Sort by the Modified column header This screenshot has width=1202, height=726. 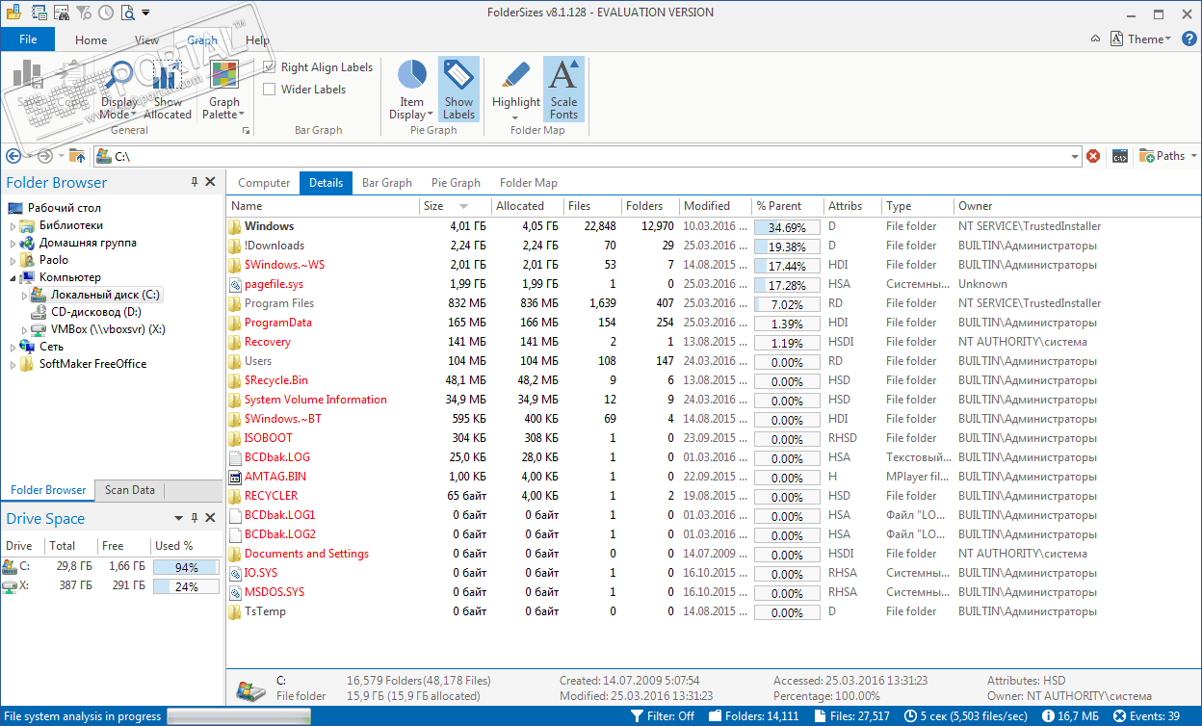714,206
